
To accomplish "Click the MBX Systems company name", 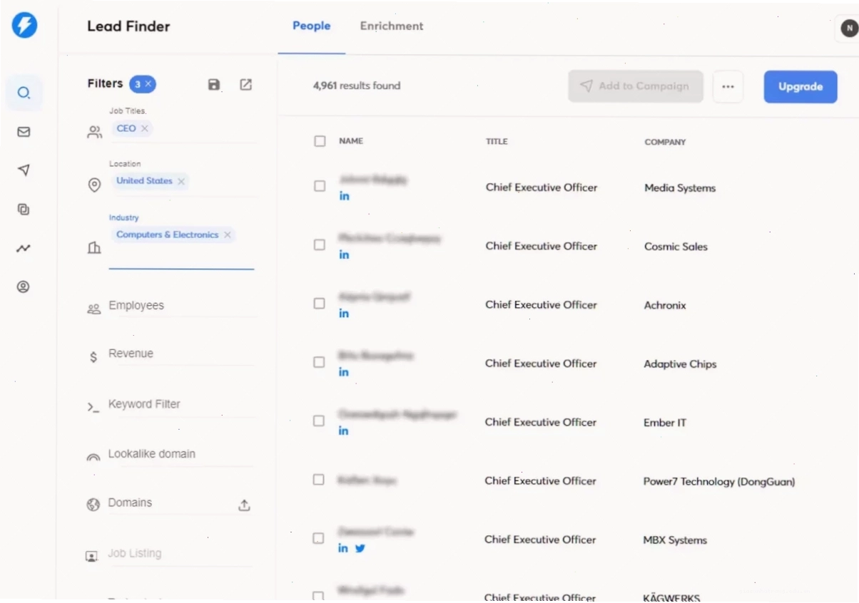I will 675,540.
